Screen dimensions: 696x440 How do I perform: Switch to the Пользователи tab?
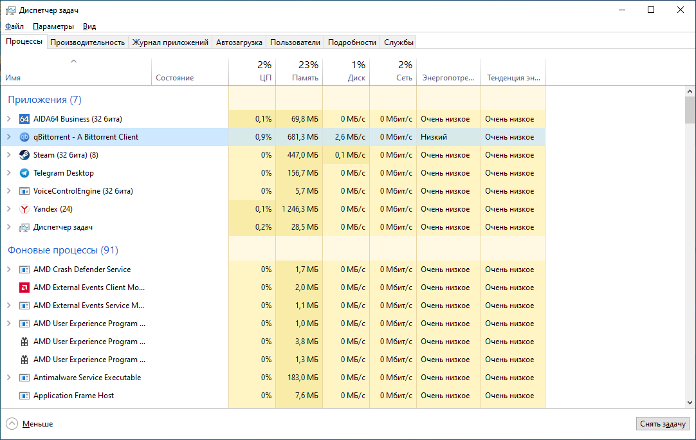(x=295, y=42)
